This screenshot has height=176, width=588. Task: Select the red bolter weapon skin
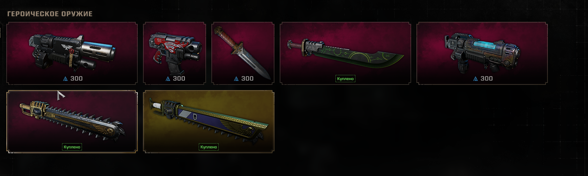tap(175, 53)
